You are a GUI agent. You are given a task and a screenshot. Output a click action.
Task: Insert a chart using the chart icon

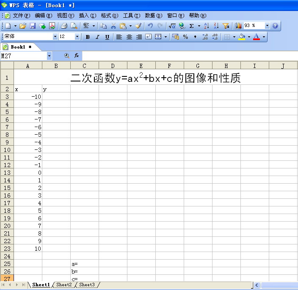[x=238, y=26]
